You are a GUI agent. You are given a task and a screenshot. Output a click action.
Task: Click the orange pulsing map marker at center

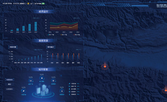click(105, 67)
